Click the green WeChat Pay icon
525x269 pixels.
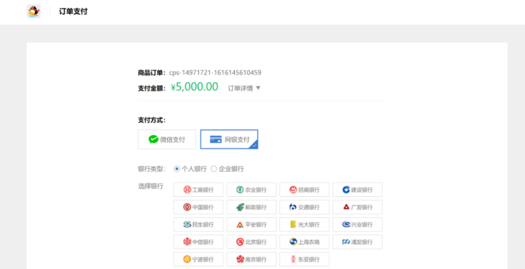point(154,140)
